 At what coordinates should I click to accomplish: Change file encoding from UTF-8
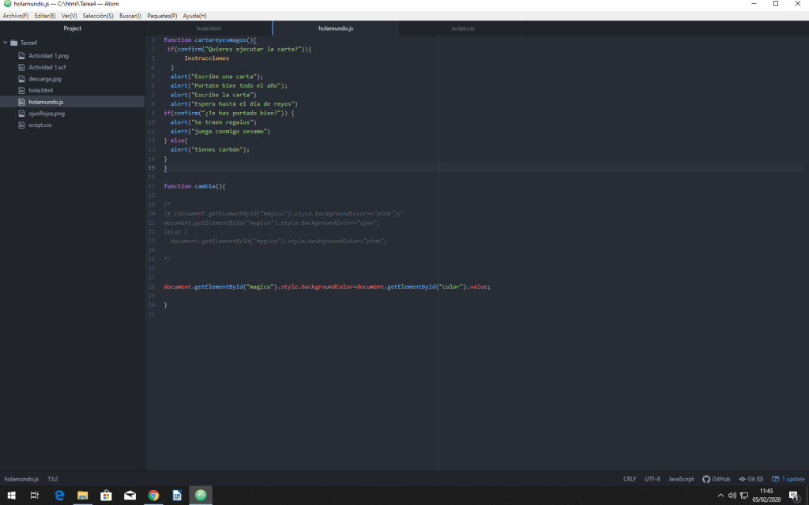(652, 479)
